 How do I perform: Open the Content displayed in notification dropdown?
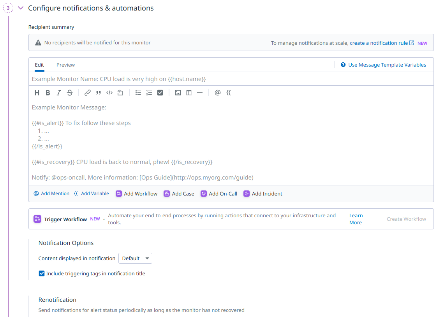[135, 258]
